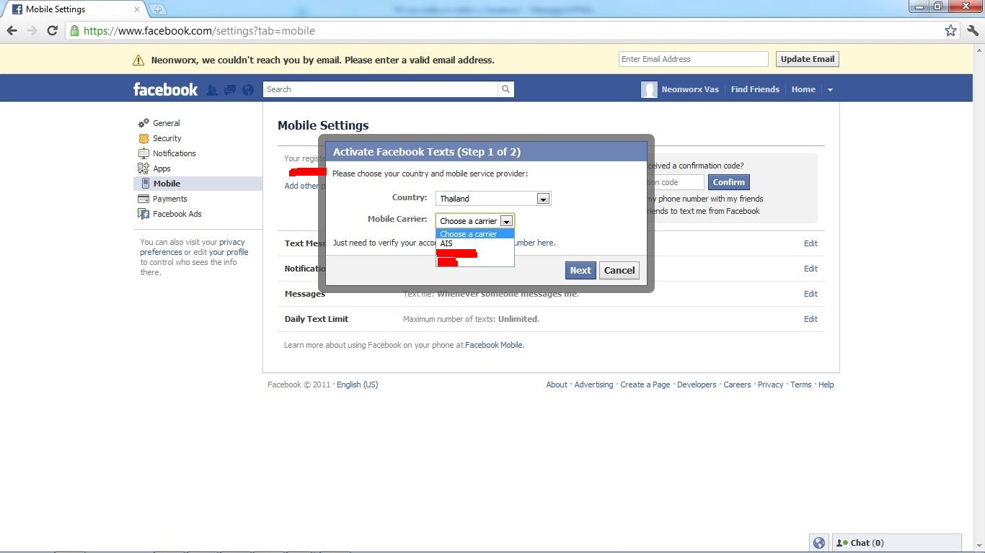Open the Chat (0) panel
985x553 pixels.
click(896, 543)
